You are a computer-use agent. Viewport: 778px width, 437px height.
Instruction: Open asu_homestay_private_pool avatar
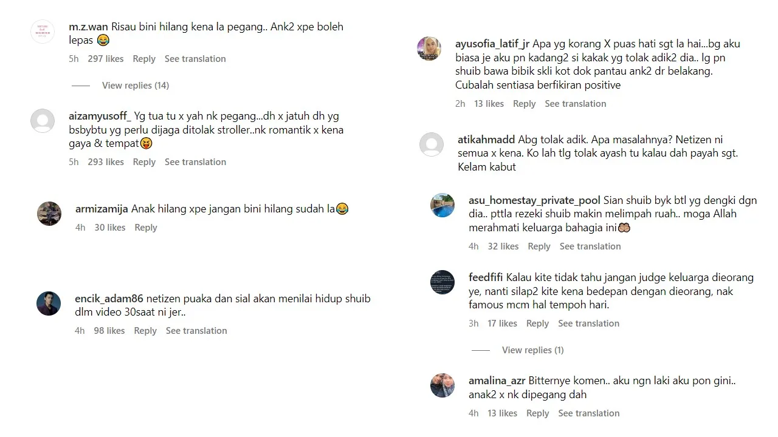[442, 205]
